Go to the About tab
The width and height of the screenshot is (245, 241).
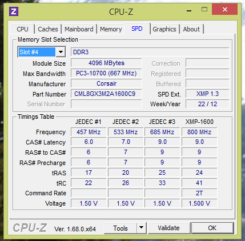[191, 29]
